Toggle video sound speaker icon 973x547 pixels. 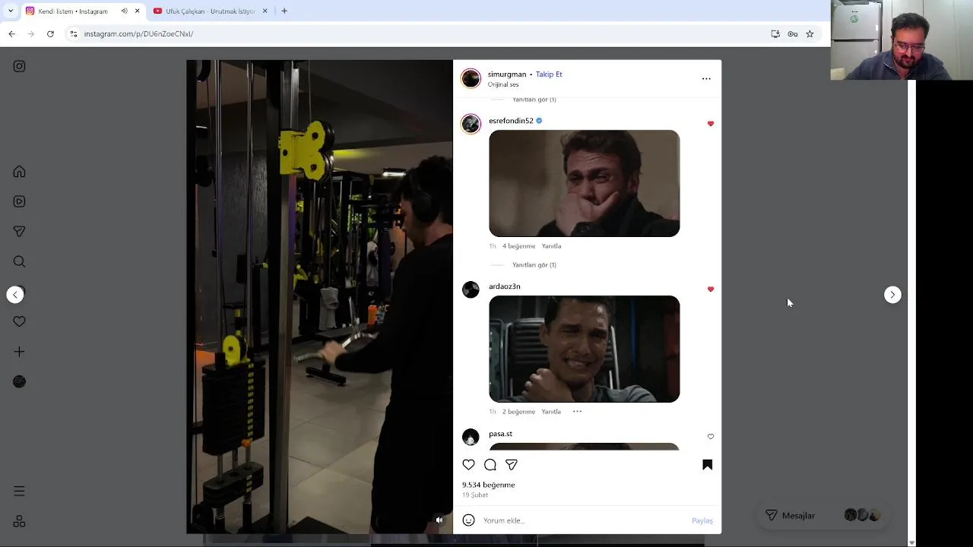click(x=439, y=520)
